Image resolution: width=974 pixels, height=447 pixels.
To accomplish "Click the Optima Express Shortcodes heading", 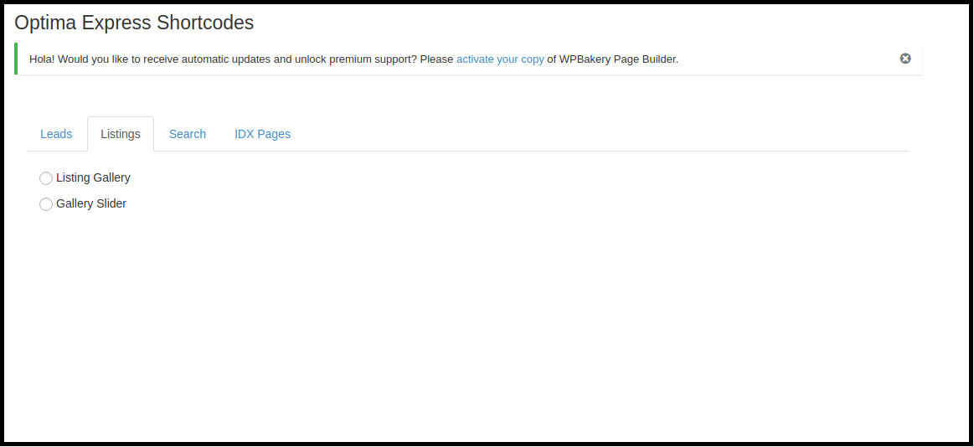I will [134, 23].
